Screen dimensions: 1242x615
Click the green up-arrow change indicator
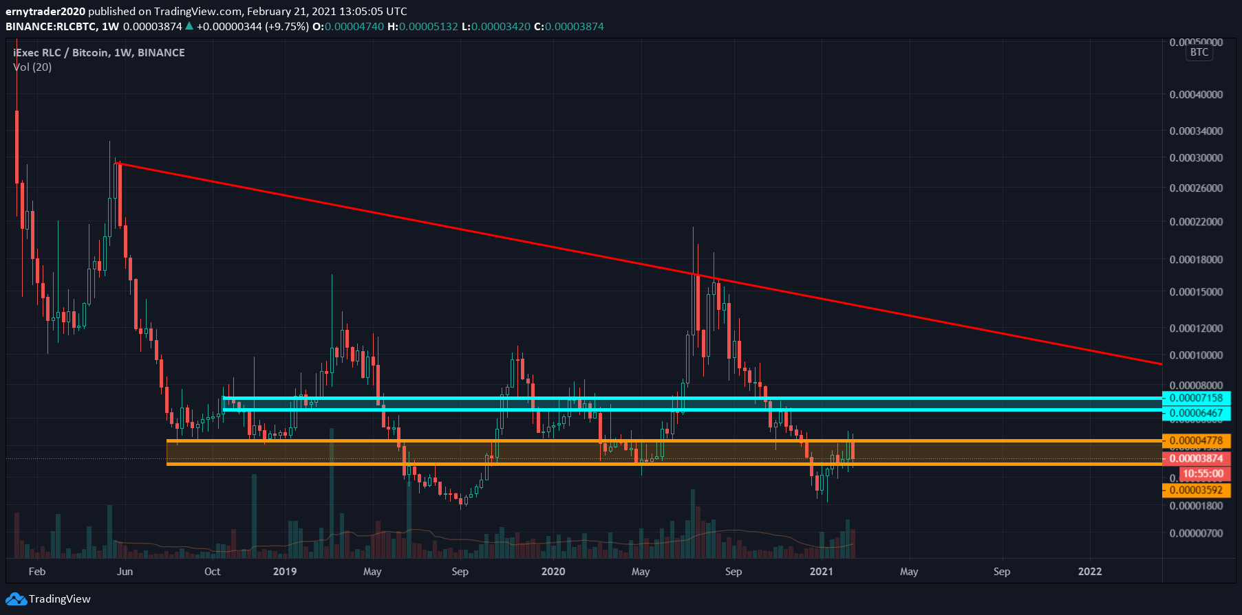coord(189,26)
